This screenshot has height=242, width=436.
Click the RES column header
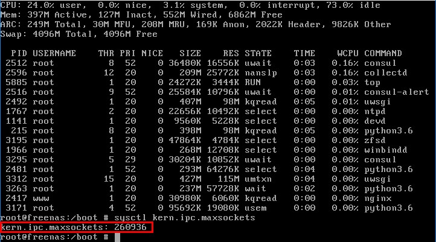coord(231,53)
